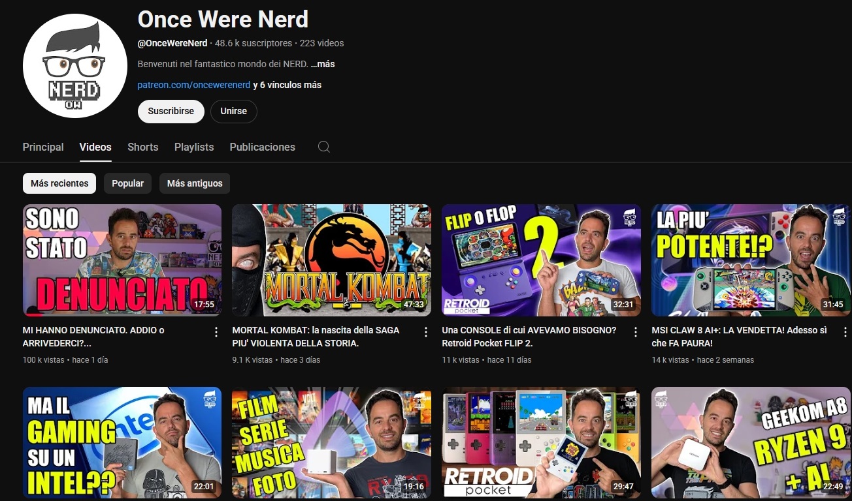Click the Suscribirse button
This screenshot has height=501, width=852.
tap(171, 111)
